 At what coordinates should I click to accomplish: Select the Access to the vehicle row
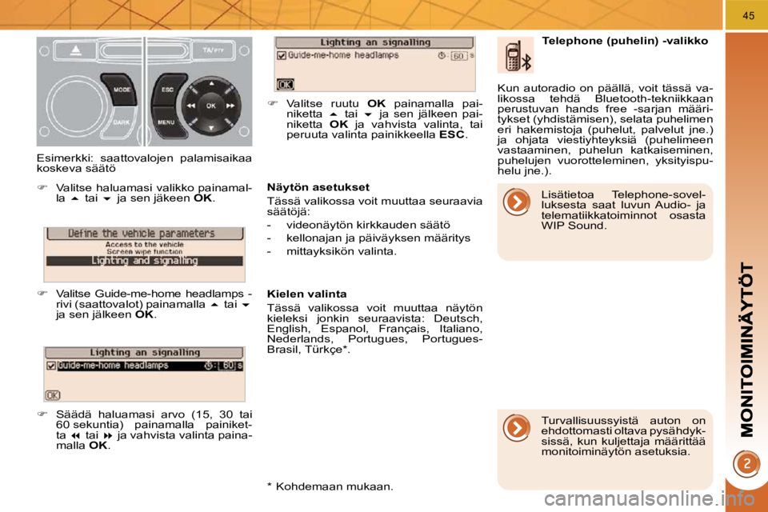(x=145, y=245)
